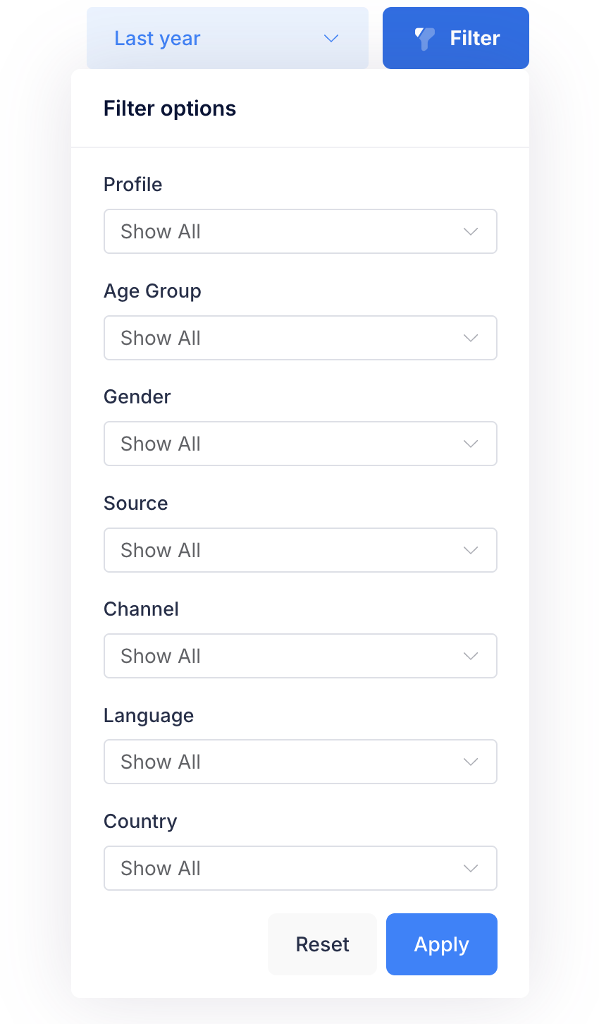Click the chevron in Channel field
Screen dimensions: 599x1024
(471, 656)
